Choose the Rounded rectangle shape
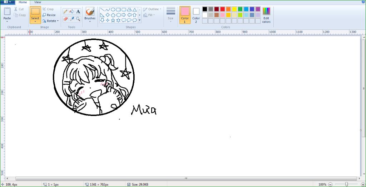This screenshot has height=187, width=366. 124,10
